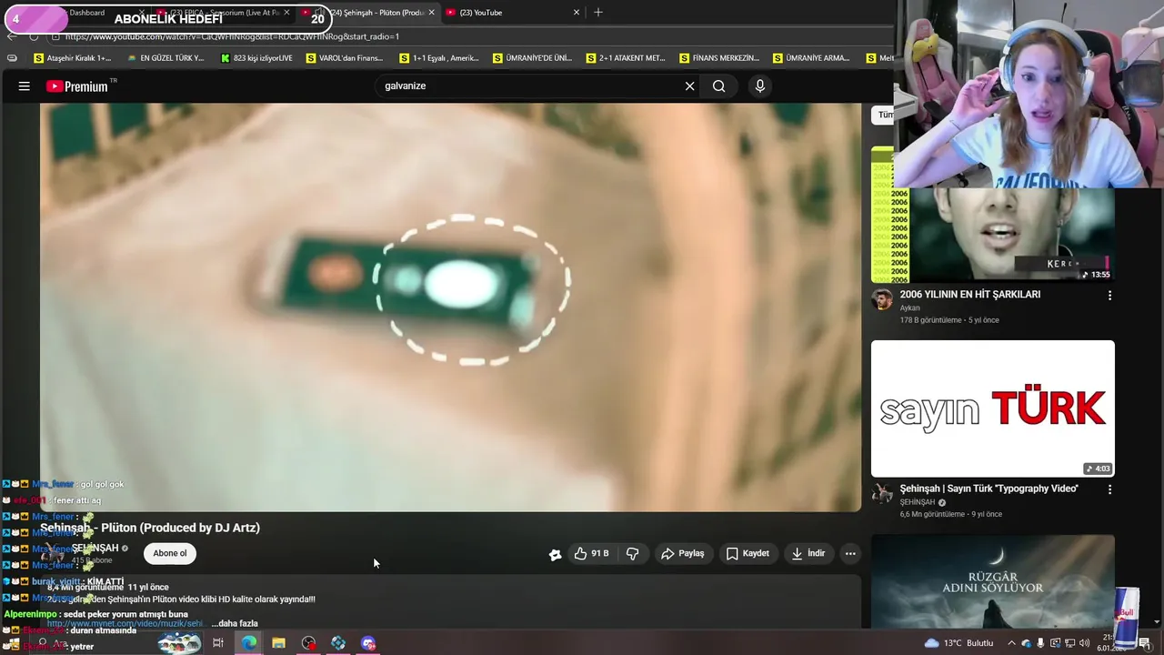Viewport: 1164px width, 655px height.
Task: Open FİNANS MERKEZİN... bookmark
Action: tap(719, 58)
